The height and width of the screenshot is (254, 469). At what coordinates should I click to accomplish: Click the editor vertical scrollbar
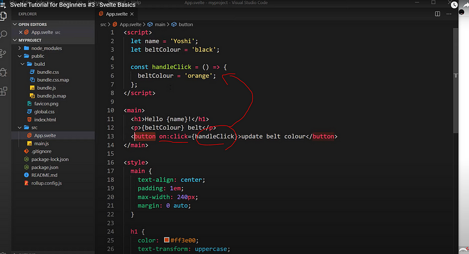456,81
